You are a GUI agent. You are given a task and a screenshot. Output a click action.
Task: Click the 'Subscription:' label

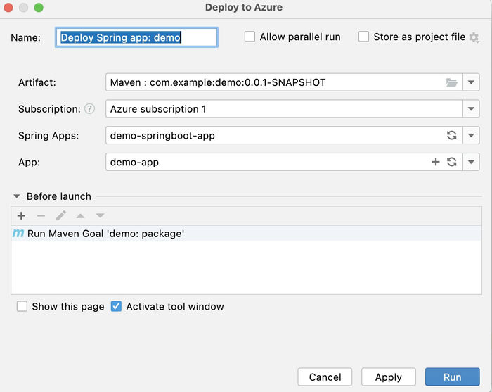click(50, 109)
